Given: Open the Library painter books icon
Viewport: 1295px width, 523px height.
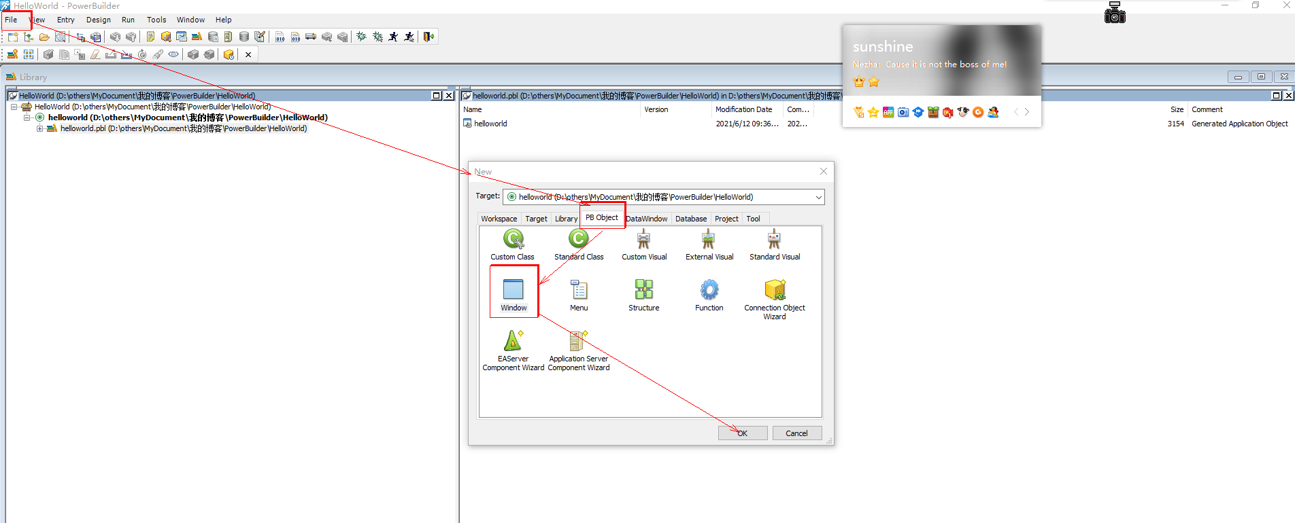Looking at the screenshot, I should tap(196, 37).
